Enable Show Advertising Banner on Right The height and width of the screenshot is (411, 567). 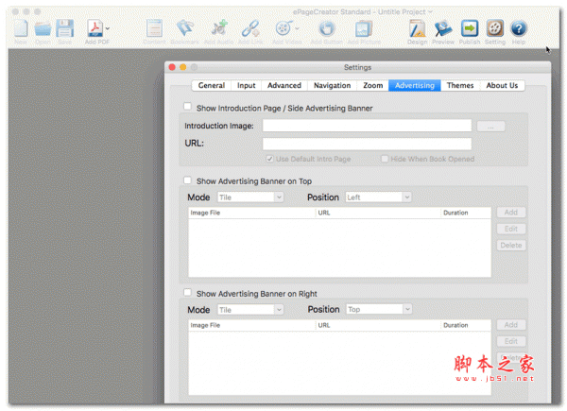[187, 293]
